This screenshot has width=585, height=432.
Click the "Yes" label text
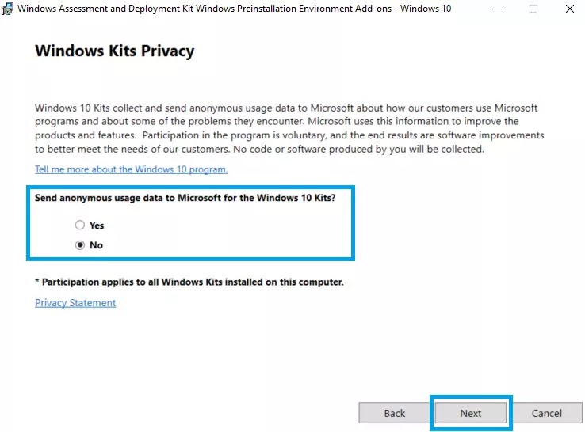97,225
